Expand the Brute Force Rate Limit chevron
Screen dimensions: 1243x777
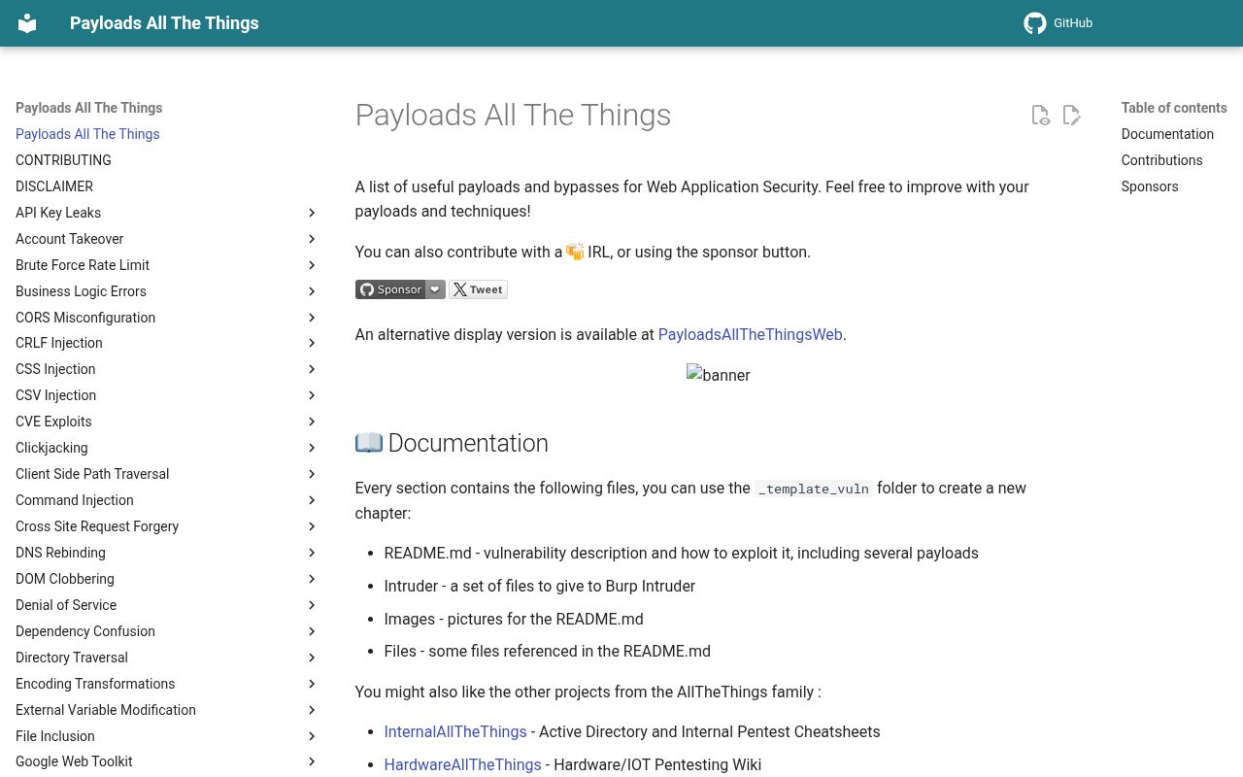312,265
